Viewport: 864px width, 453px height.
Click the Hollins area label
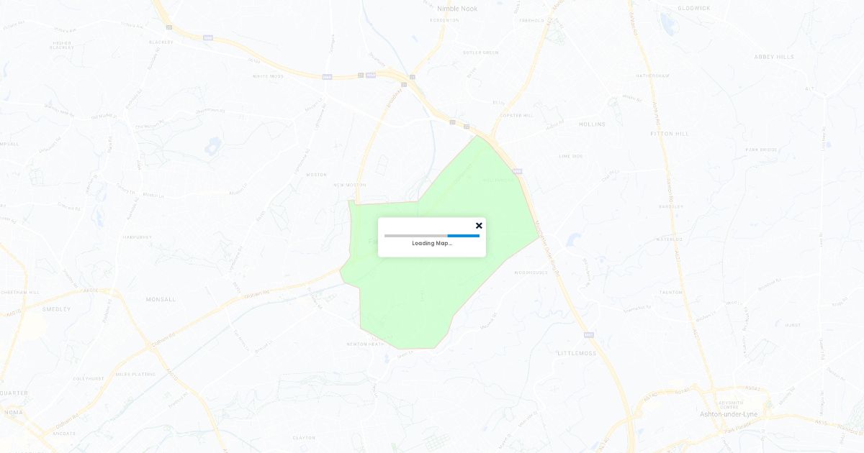coord(592,124)
